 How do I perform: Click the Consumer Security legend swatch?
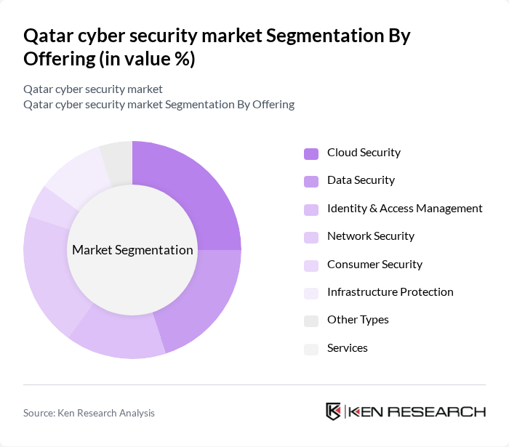pos(310,265)
